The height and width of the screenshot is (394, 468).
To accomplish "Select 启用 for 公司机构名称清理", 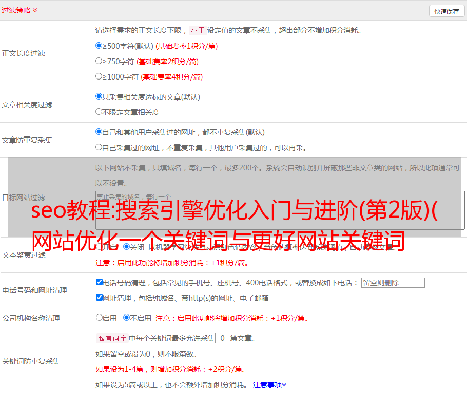I will 99,318.
